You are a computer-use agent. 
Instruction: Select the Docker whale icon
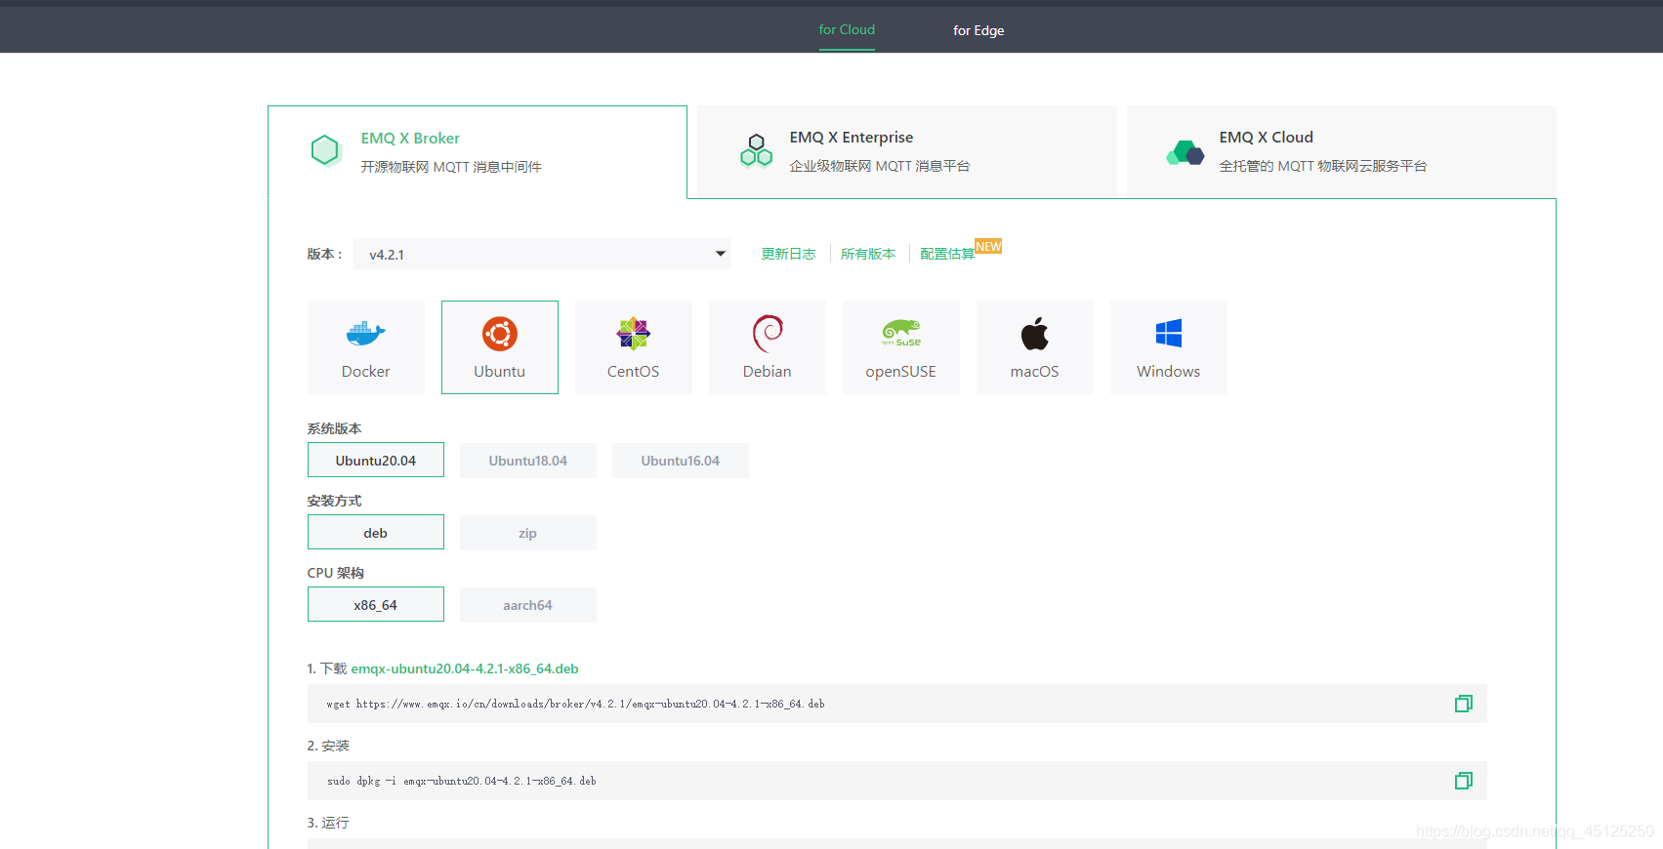(x=366, y=334)
